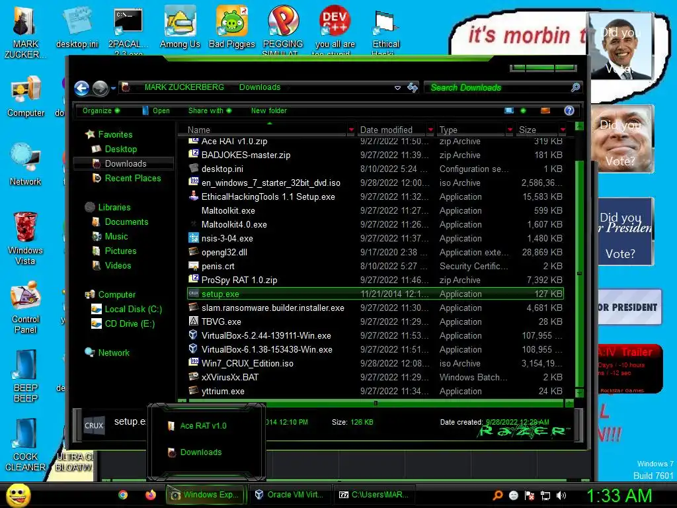Click the Windows Explorer taskbar button
Screen dimensions: 677x508
pyautogui.click(x=206, y=495)
